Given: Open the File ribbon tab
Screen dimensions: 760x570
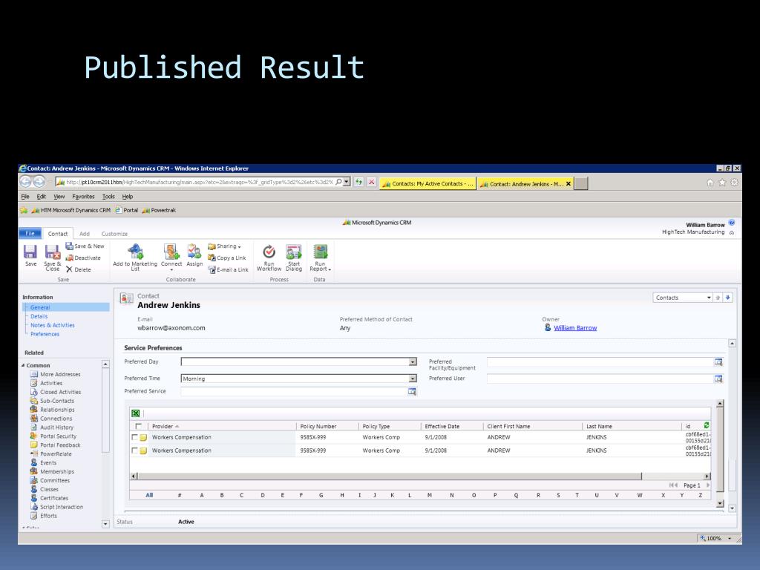Looking at the screenshot, I should (x=30, y=234).
